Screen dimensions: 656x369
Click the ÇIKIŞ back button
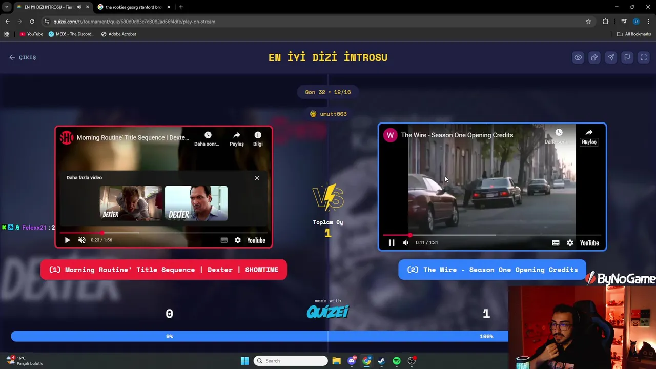point(23,57)
